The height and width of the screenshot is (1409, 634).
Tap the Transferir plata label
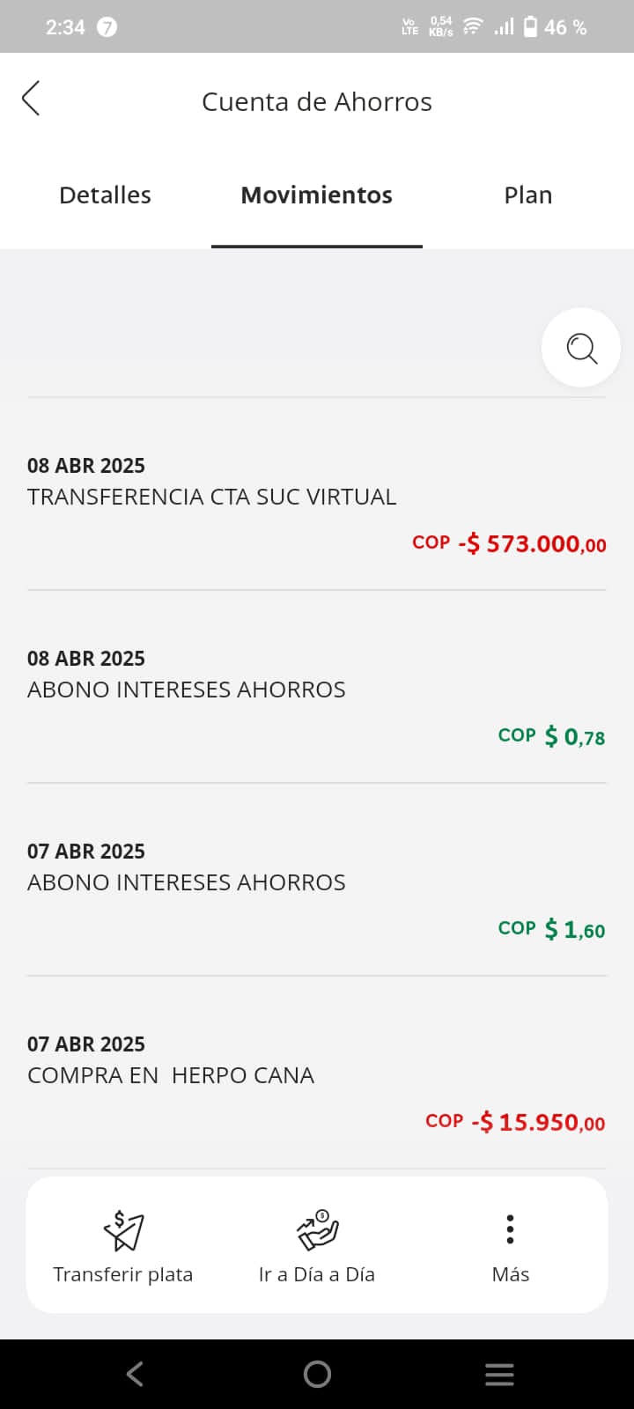pos(123,1274)
